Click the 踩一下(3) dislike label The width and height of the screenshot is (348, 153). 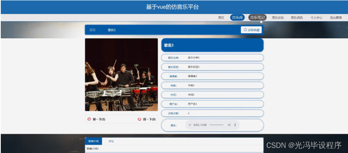[149, 119]
